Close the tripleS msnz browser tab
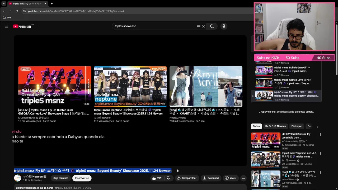The height and width of the screenshot is (190, 338). pyautogui.click(x=45, y=4)
